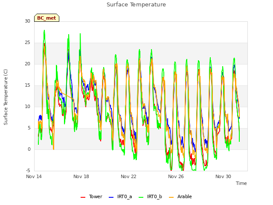Toggle the IRT0_a series in legend
This screenshot has height=205, width=273.
pyautogui.click(x=120, y=196)
